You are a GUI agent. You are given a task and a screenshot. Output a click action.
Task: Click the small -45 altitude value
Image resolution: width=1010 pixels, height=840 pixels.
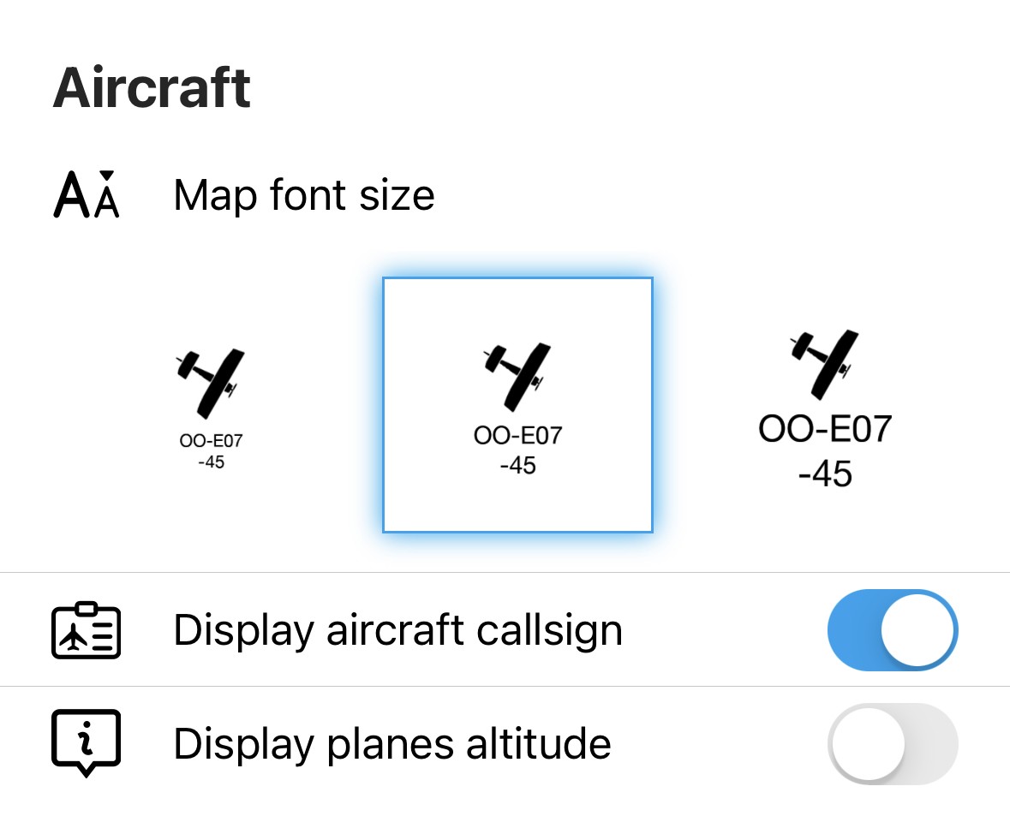212,462
